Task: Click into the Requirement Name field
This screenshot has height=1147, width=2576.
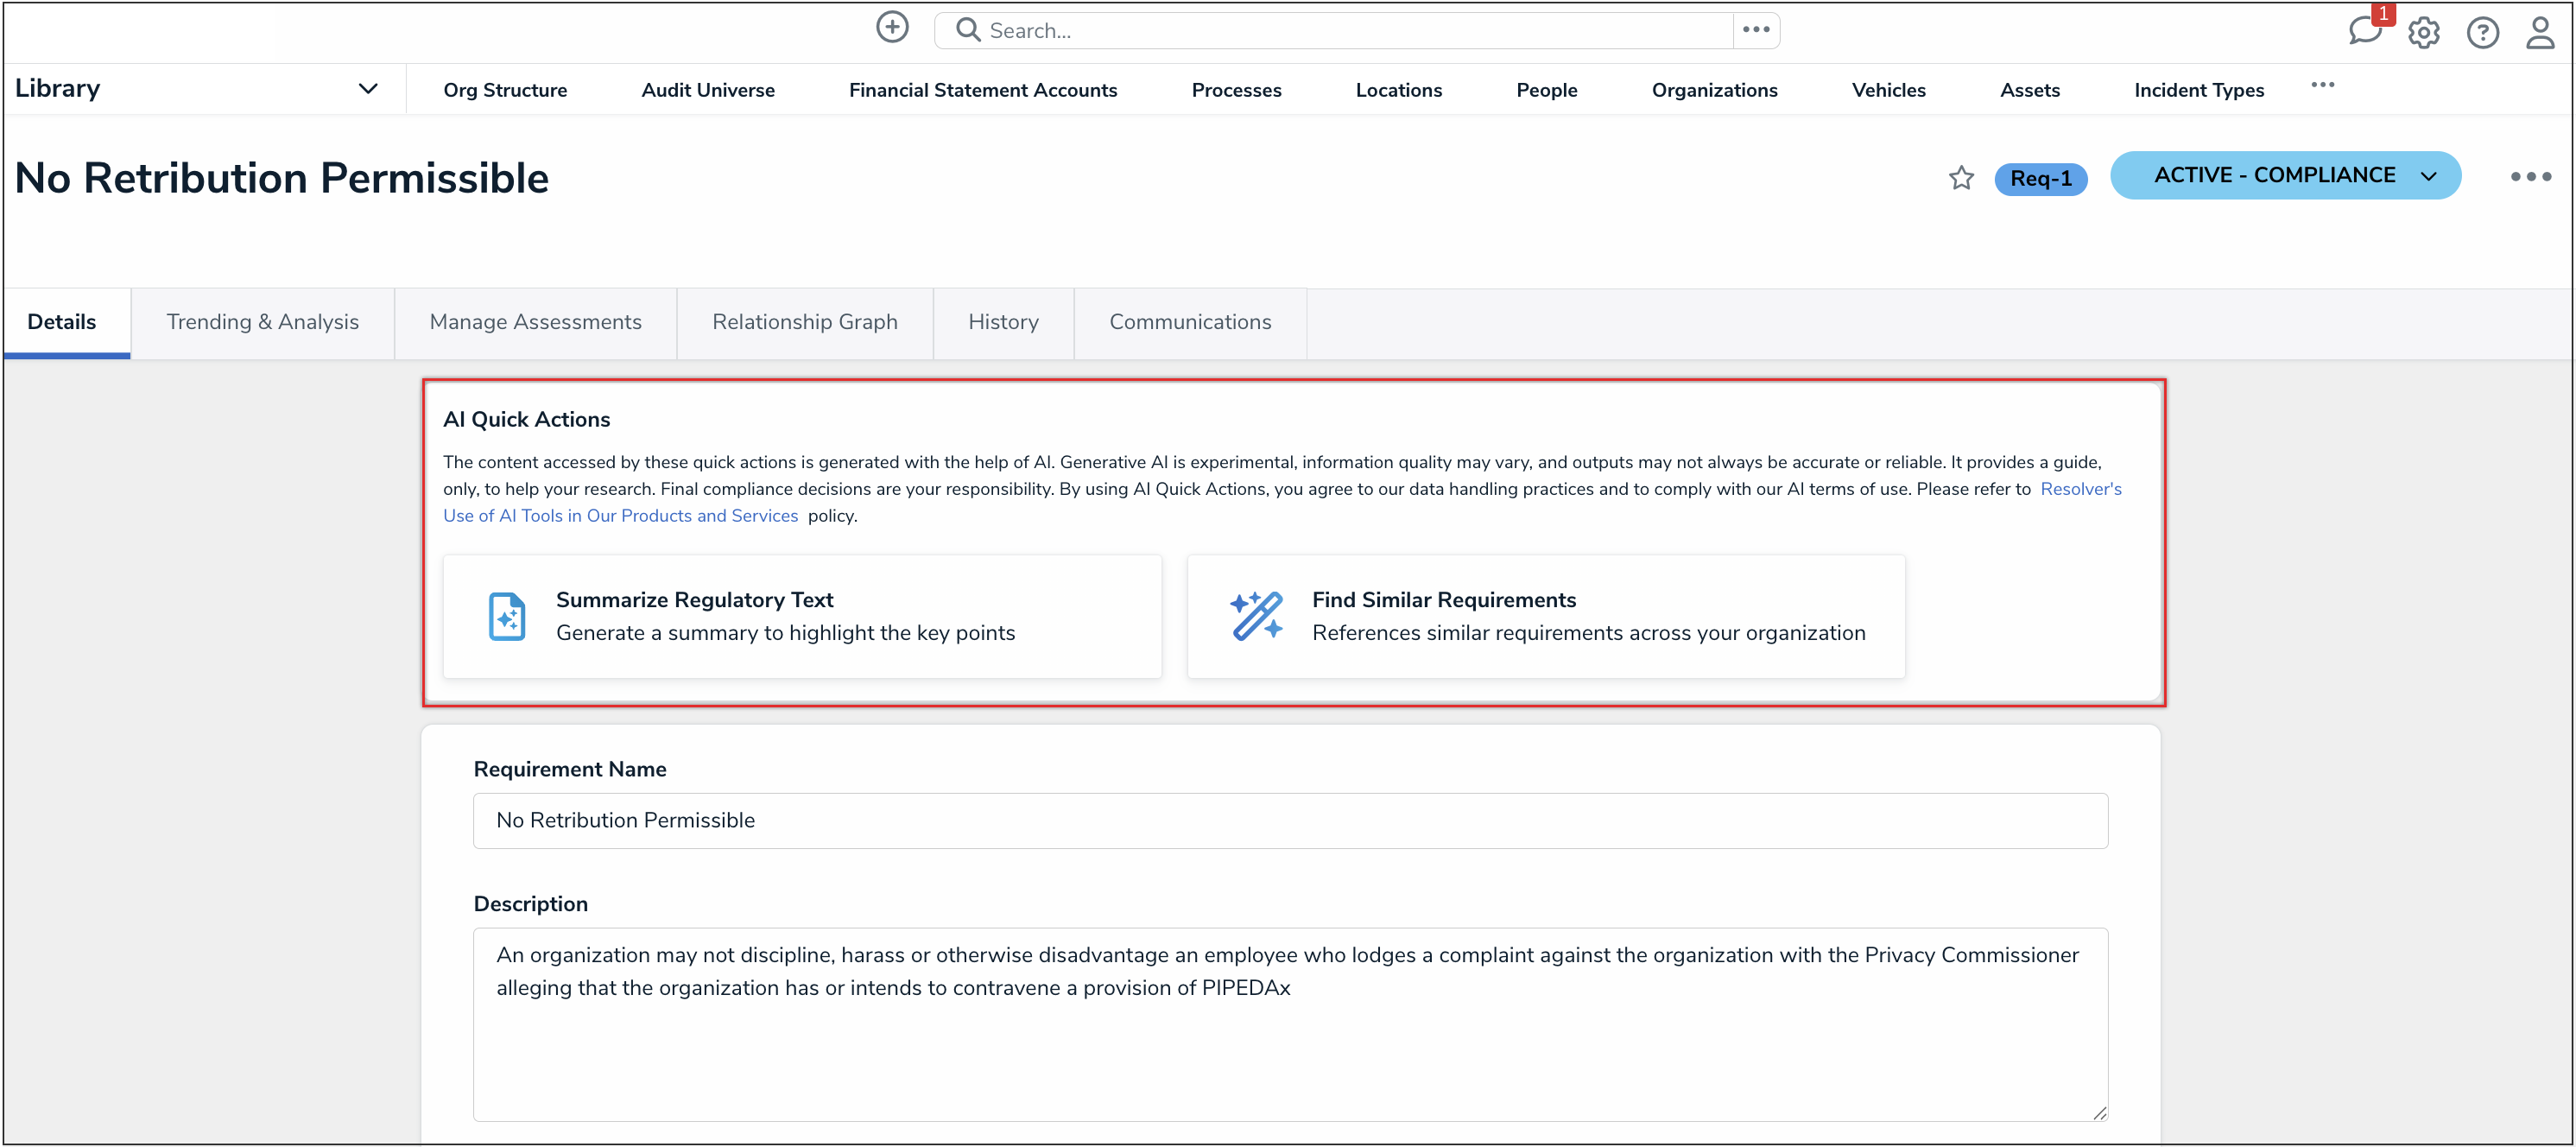Action: 1290,820
